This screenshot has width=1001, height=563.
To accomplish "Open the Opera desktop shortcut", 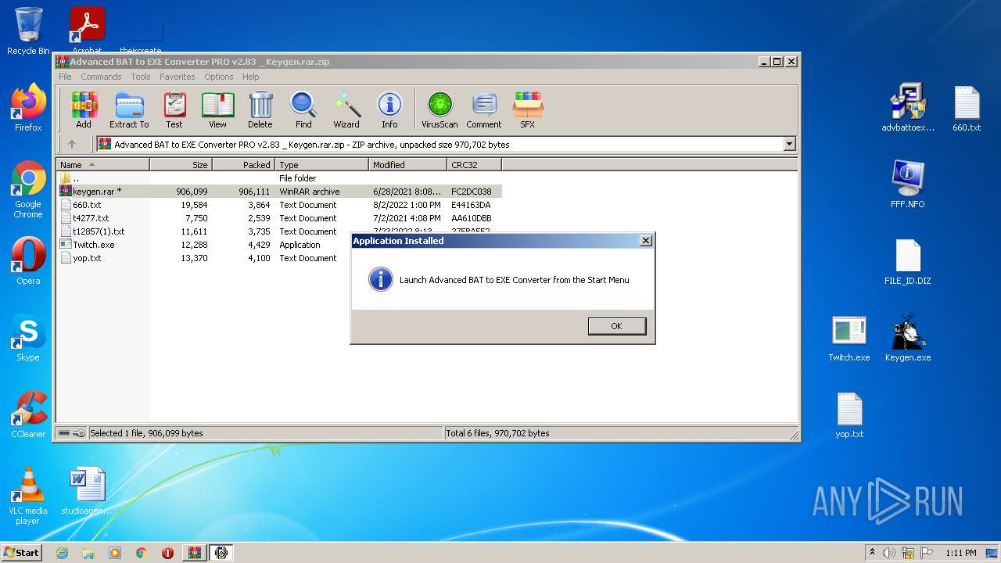I will pos(28,261).
